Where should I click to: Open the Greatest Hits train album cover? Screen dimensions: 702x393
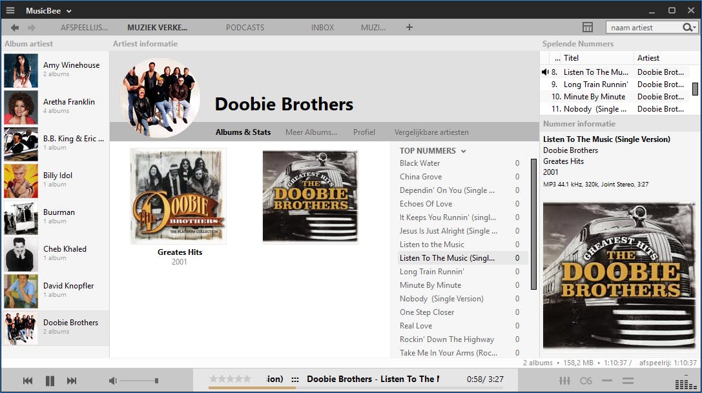click(x=310, y=196)
